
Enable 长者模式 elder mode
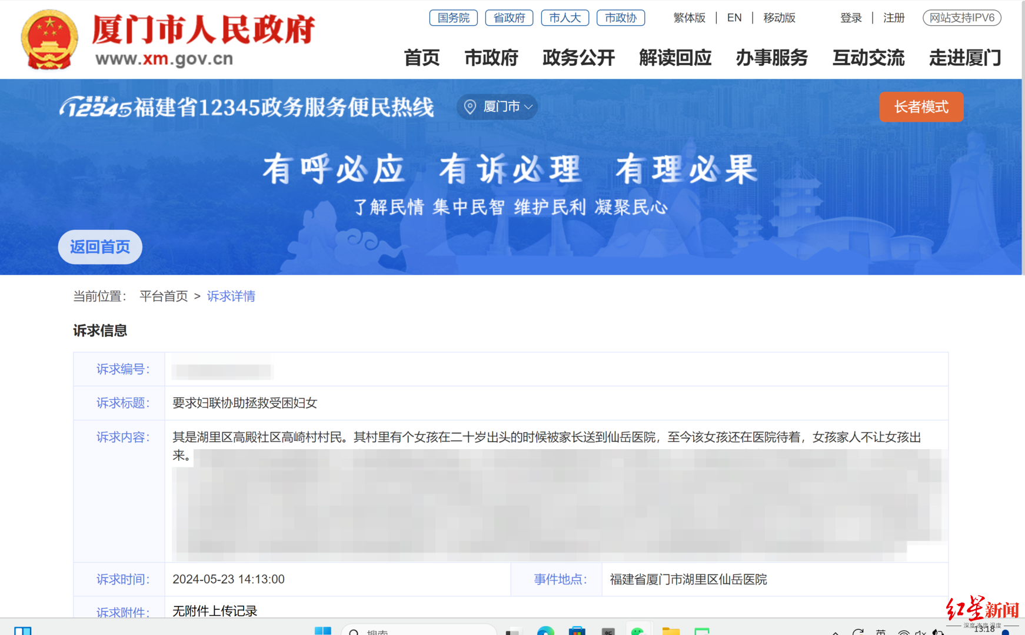pos(921,107)
